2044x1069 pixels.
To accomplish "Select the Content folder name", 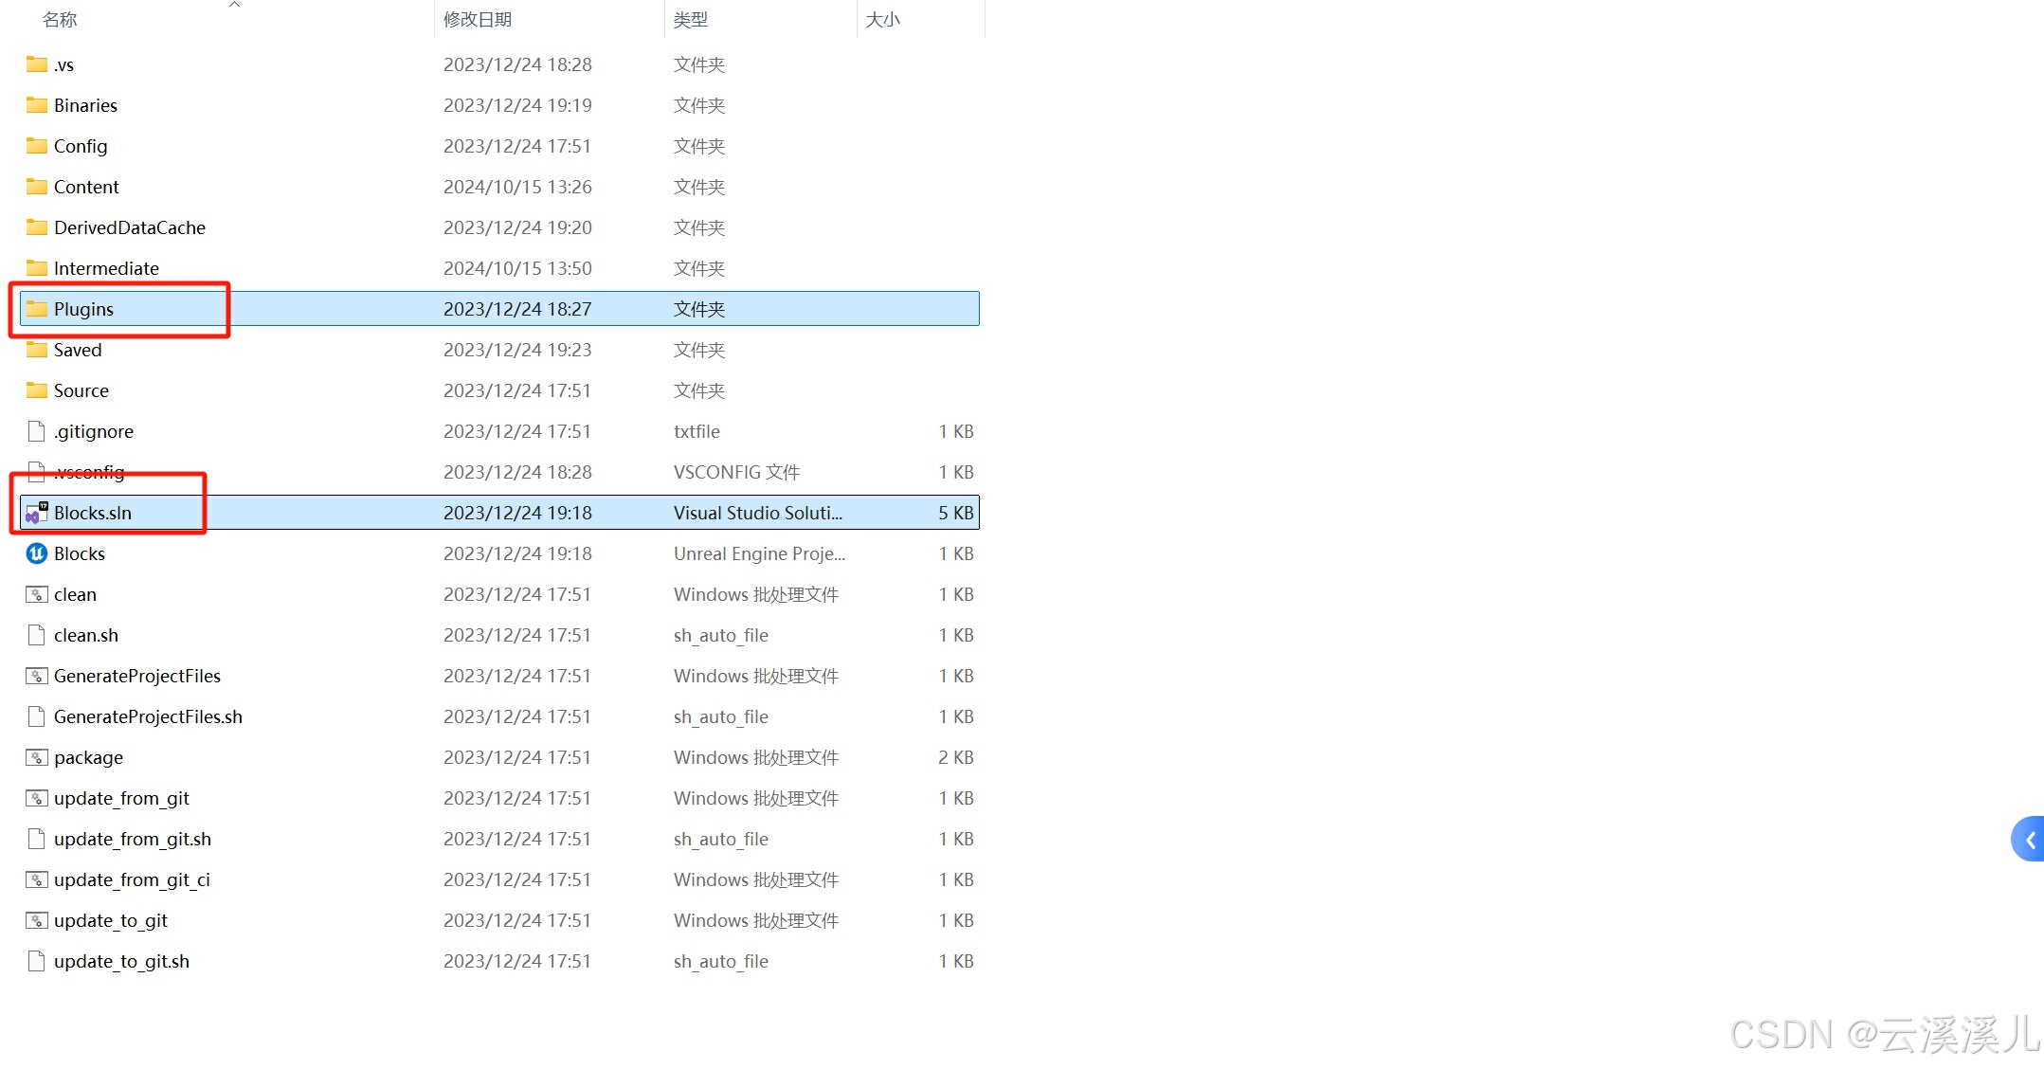I will click(x=86, y=187).
